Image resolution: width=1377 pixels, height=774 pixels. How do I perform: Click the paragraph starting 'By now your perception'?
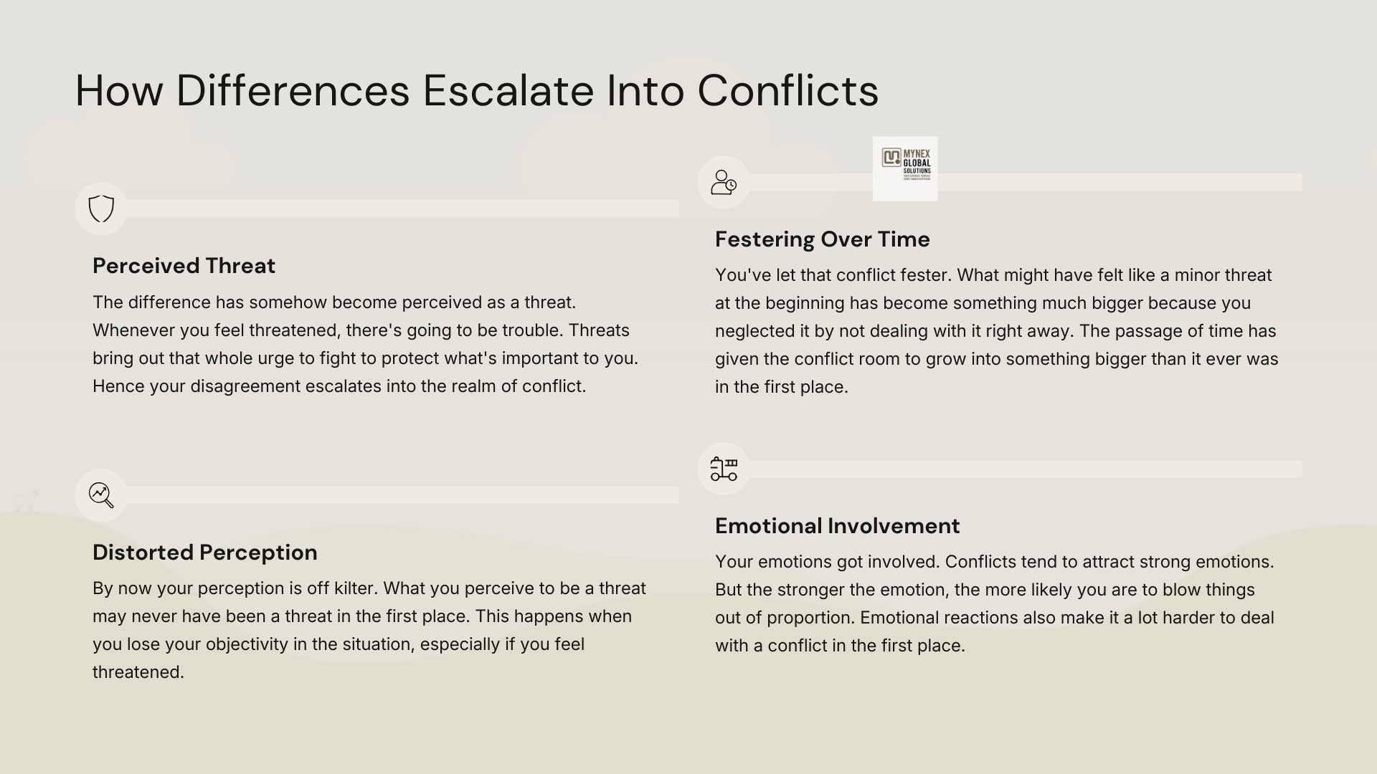(369, 630)
